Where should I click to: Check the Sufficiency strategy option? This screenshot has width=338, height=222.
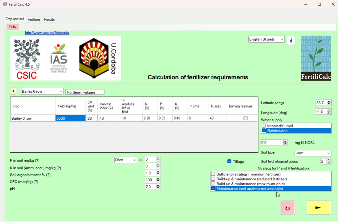click(213, 174)
